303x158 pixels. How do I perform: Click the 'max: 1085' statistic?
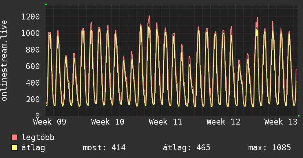[270, 148]
